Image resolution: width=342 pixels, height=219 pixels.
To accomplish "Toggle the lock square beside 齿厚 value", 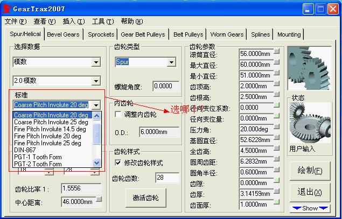I will pyautogui.click(x=277, y=191).
